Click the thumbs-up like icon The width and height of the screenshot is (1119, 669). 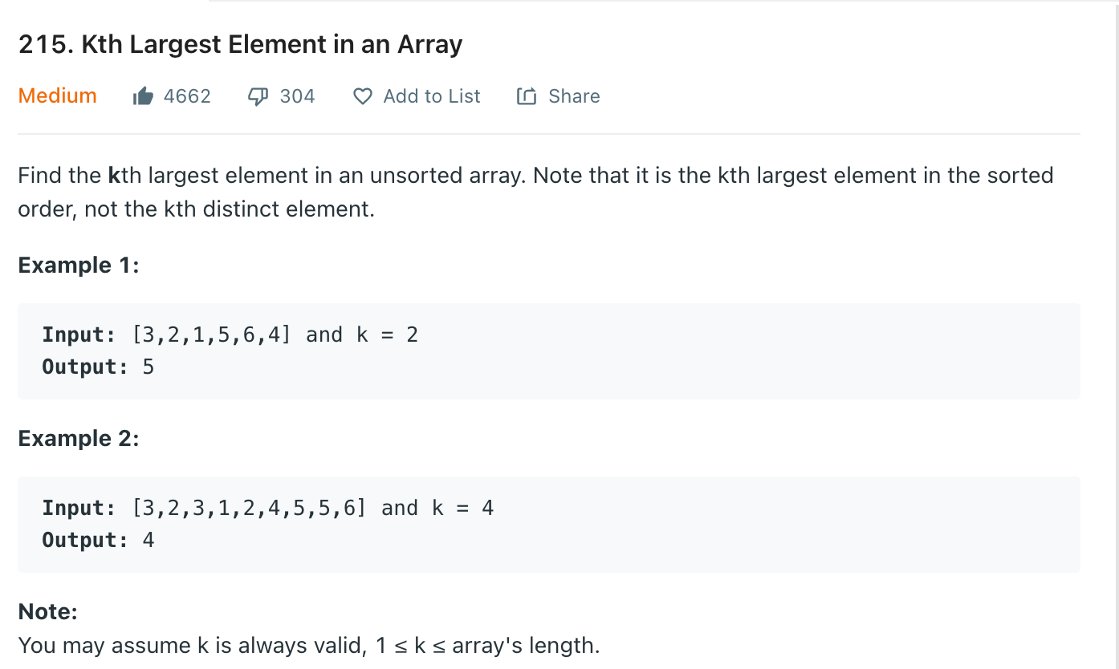(x=143, y=96)
